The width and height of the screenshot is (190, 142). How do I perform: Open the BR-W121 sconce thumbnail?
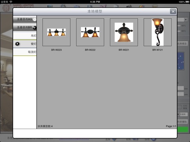158,32
